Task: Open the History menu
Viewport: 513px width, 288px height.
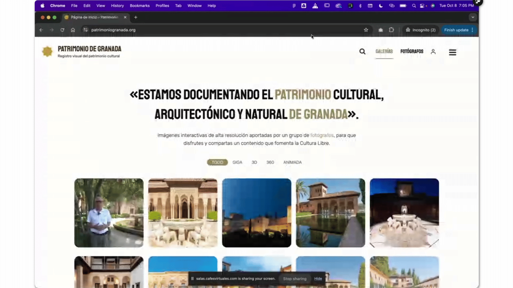Action: click(x=117, y=6)
